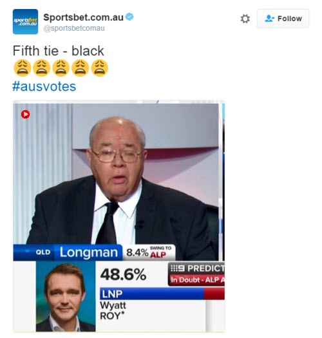Click the blue LNP vote bar
This screenshot has height=338, width=322.
click(152, 294)
